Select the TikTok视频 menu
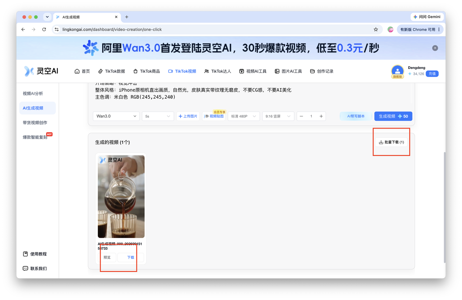 [x=182, y=71]
